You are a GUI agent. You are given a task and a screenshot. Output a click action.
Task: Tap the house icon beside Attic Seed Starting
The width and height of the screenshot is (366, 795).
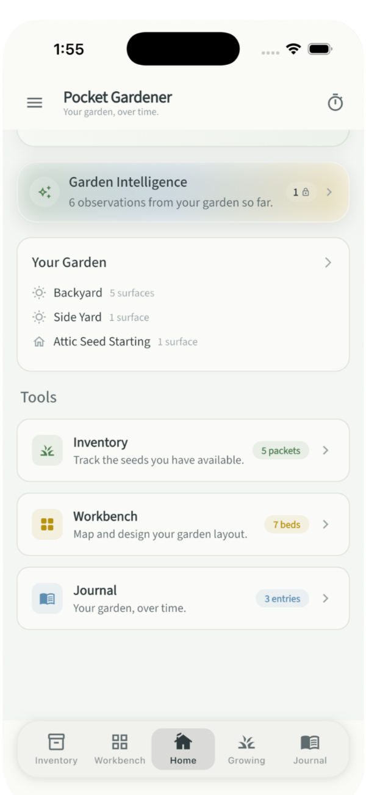[x=38, y=341]
